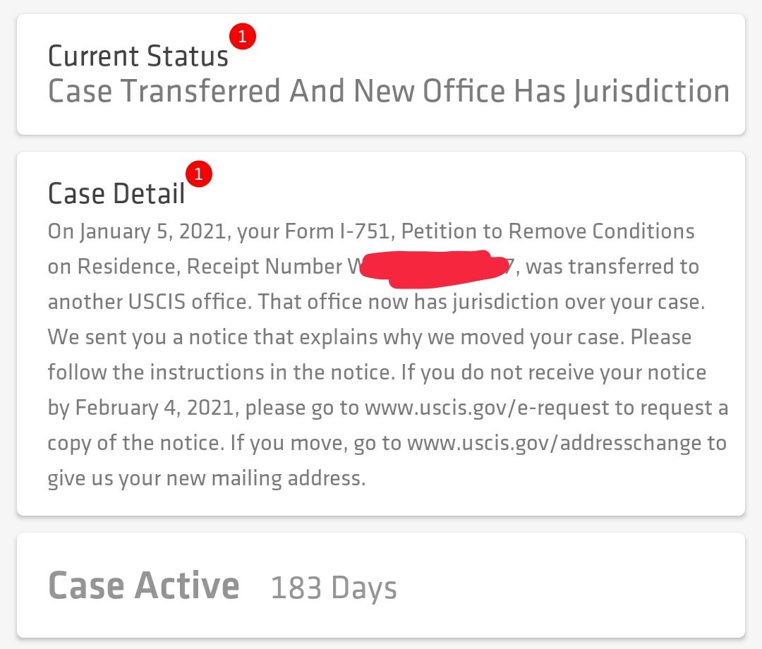
Task: Click the Petition to Remove Conditions text
Action: point(548,231)
